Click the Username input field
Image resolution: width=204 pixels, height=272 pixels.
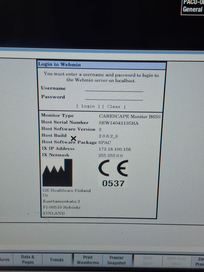(114, 89)
